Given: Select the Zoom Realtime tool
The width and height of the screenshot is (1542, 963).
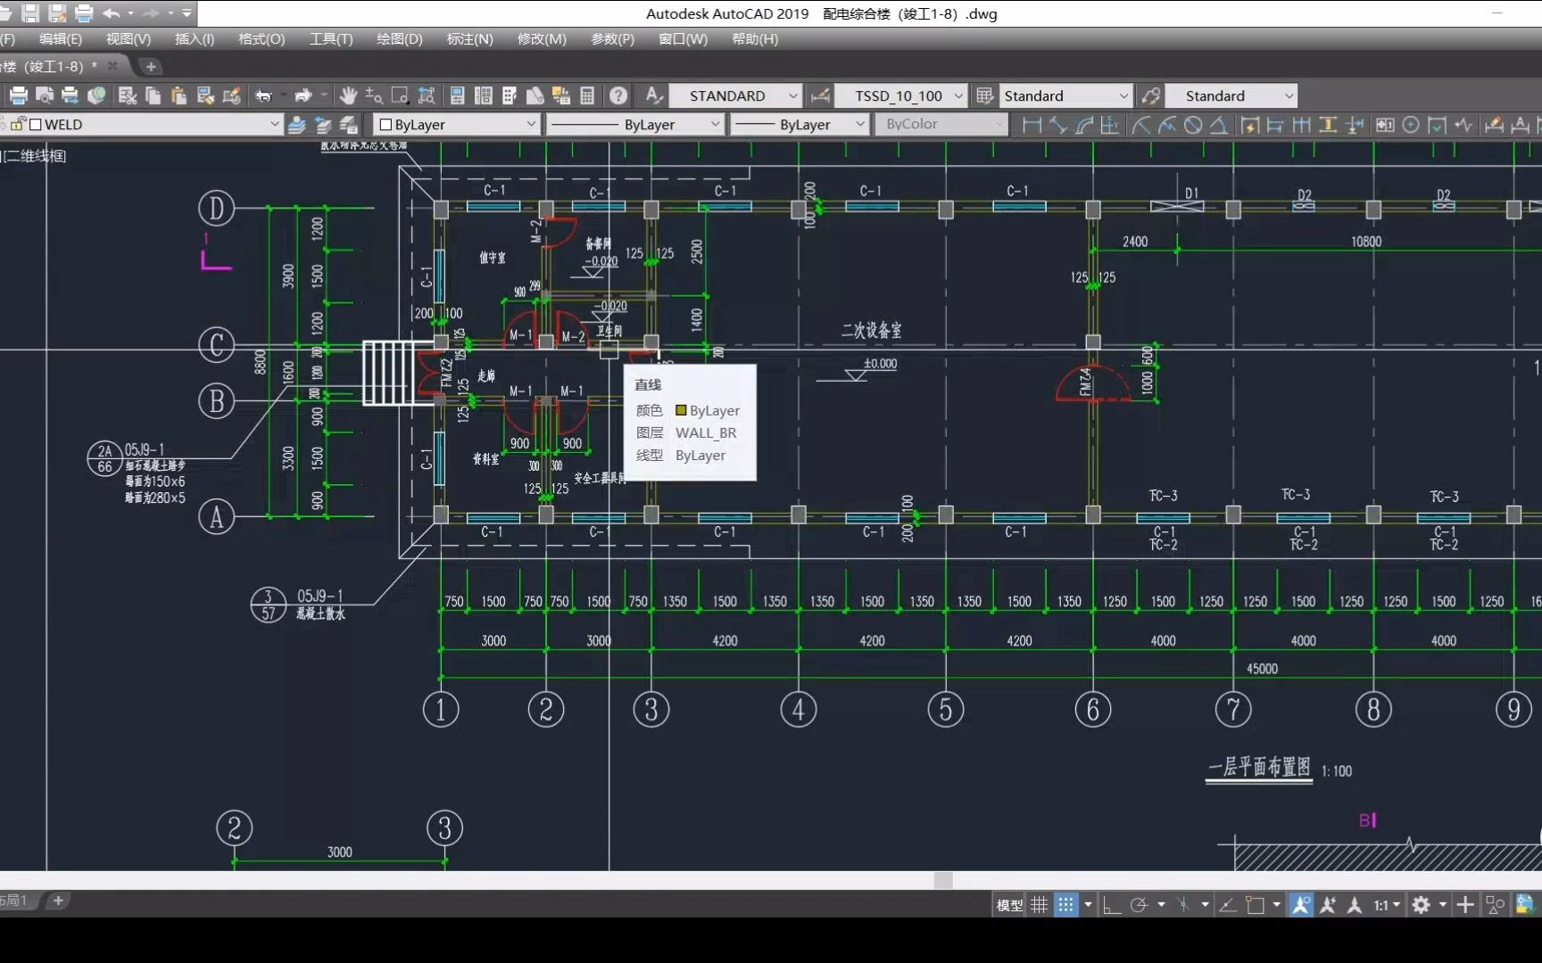Looking at the screenshot, I should (374, 95).
